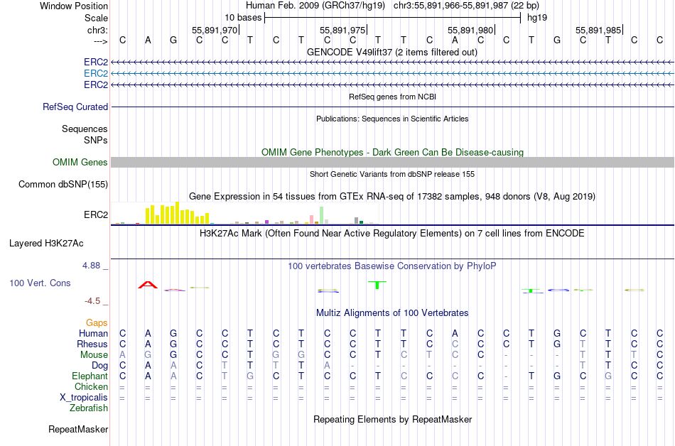Open the RepeatMasker track label
675x446 pixels.
(x=78, y=429)
